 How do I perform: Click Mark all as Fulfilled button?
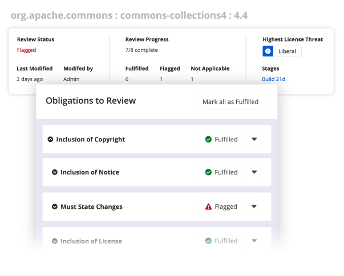pyautogui.click(x=230, y=102)
